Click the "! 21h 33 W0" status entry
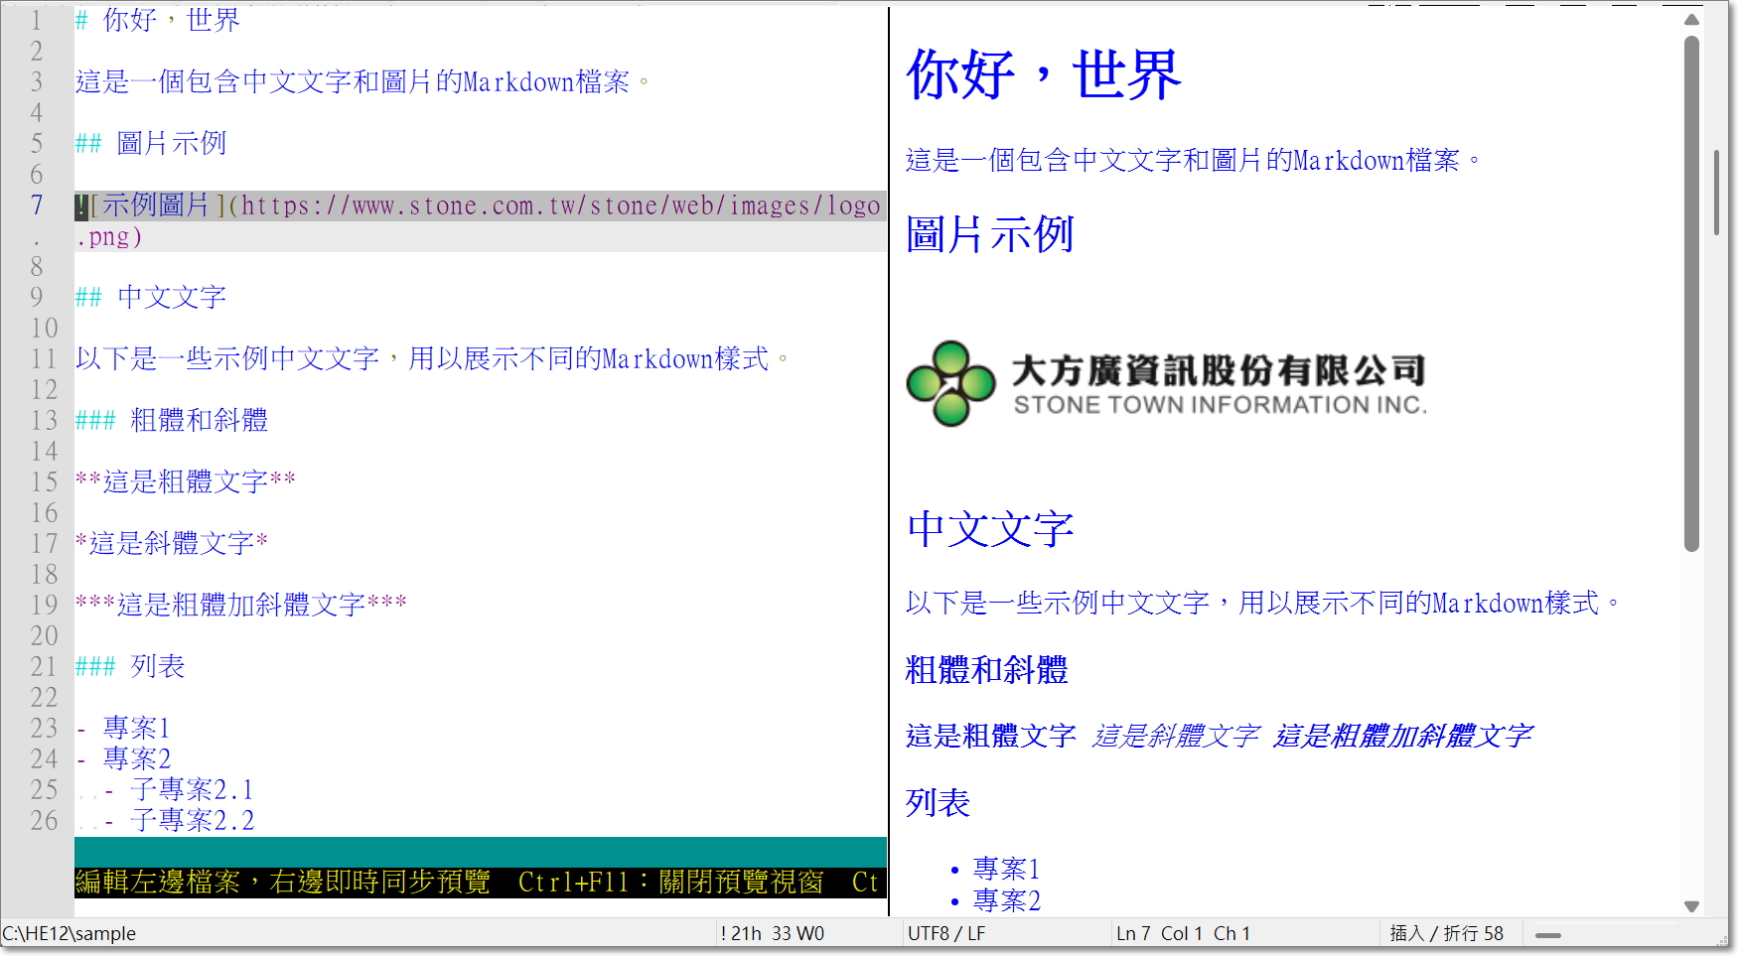This screenshot has width=1738, height=956. point(773,933)
